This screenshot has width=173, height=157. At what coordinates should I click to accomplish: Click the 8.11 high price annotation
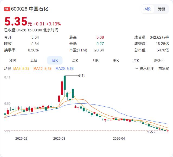tap(82, 76)
